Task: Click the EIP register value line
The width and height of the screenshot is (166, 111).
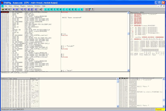Action: coord(143,26)
